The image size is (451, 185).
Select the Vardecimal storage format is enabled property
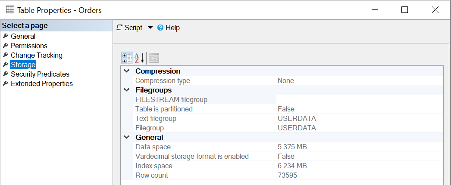tap(192, 156)
